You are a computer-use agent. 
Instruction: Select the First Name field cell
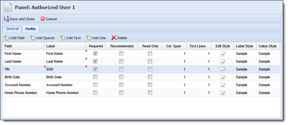pos(23,54)
